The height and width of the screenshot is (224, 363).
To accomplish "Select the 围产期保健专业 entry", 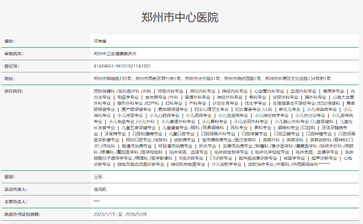I will coord(136,109).
